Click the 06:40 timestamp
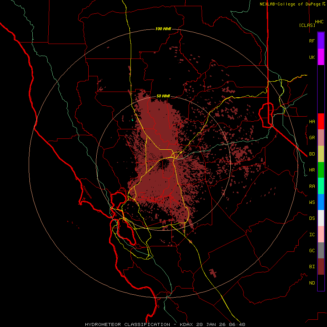 (238, 324)
